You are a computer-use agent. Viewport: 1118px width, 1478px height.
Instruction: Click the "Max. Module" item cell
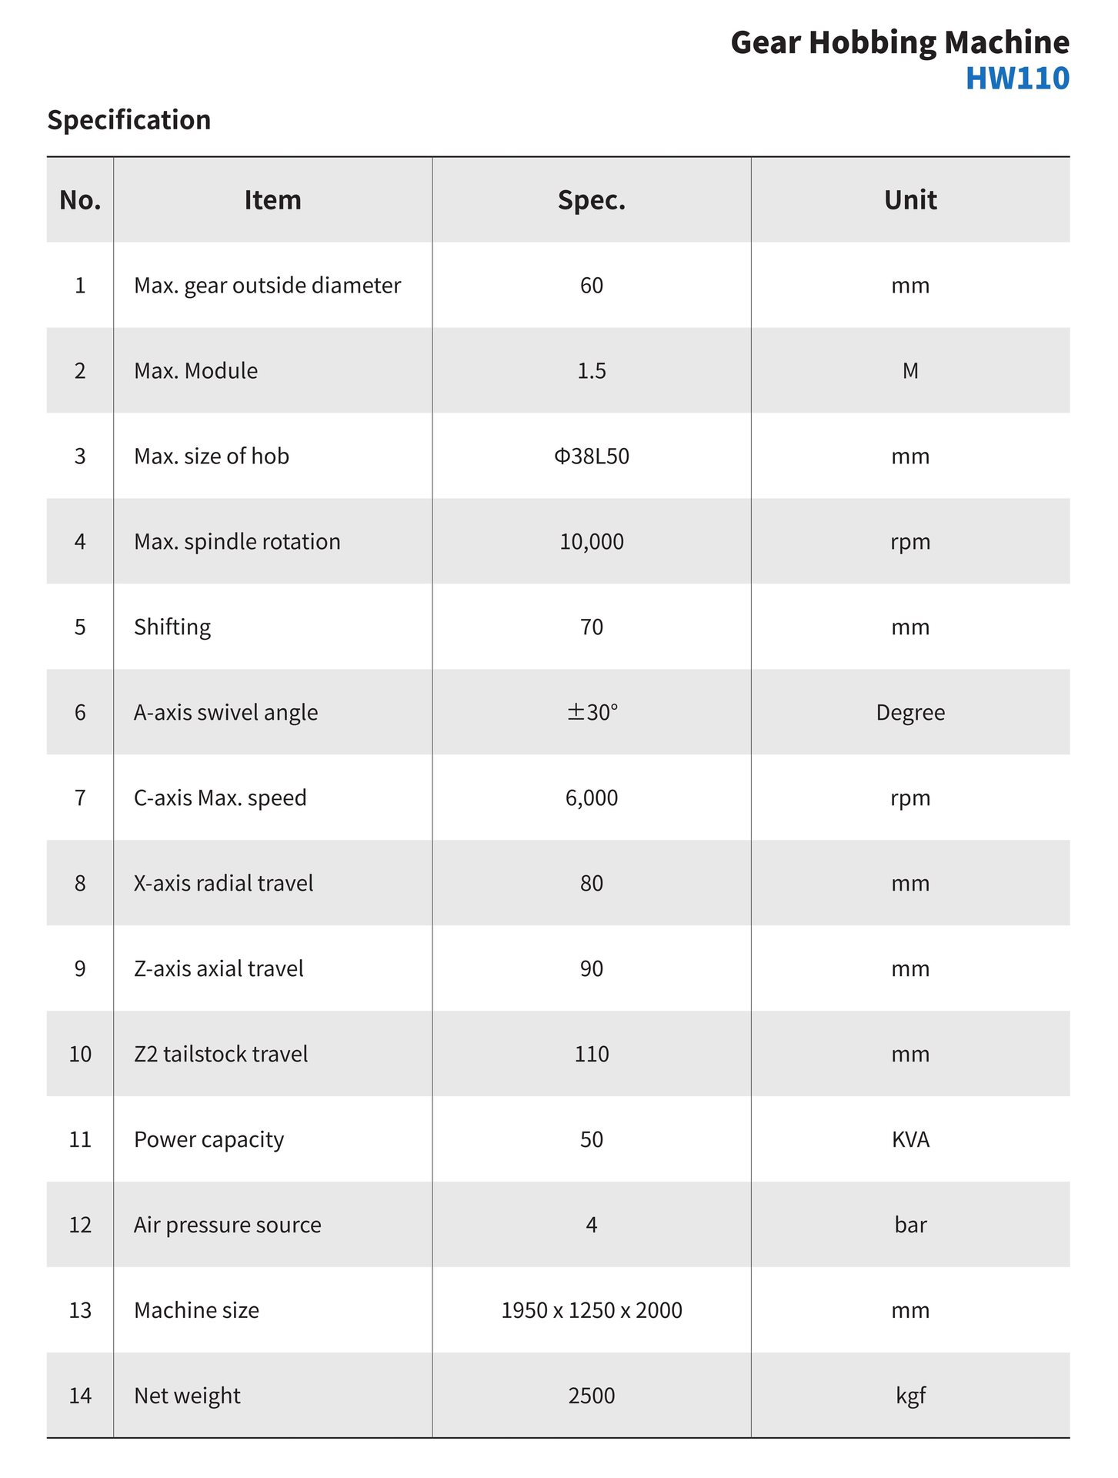pos(195,371)
